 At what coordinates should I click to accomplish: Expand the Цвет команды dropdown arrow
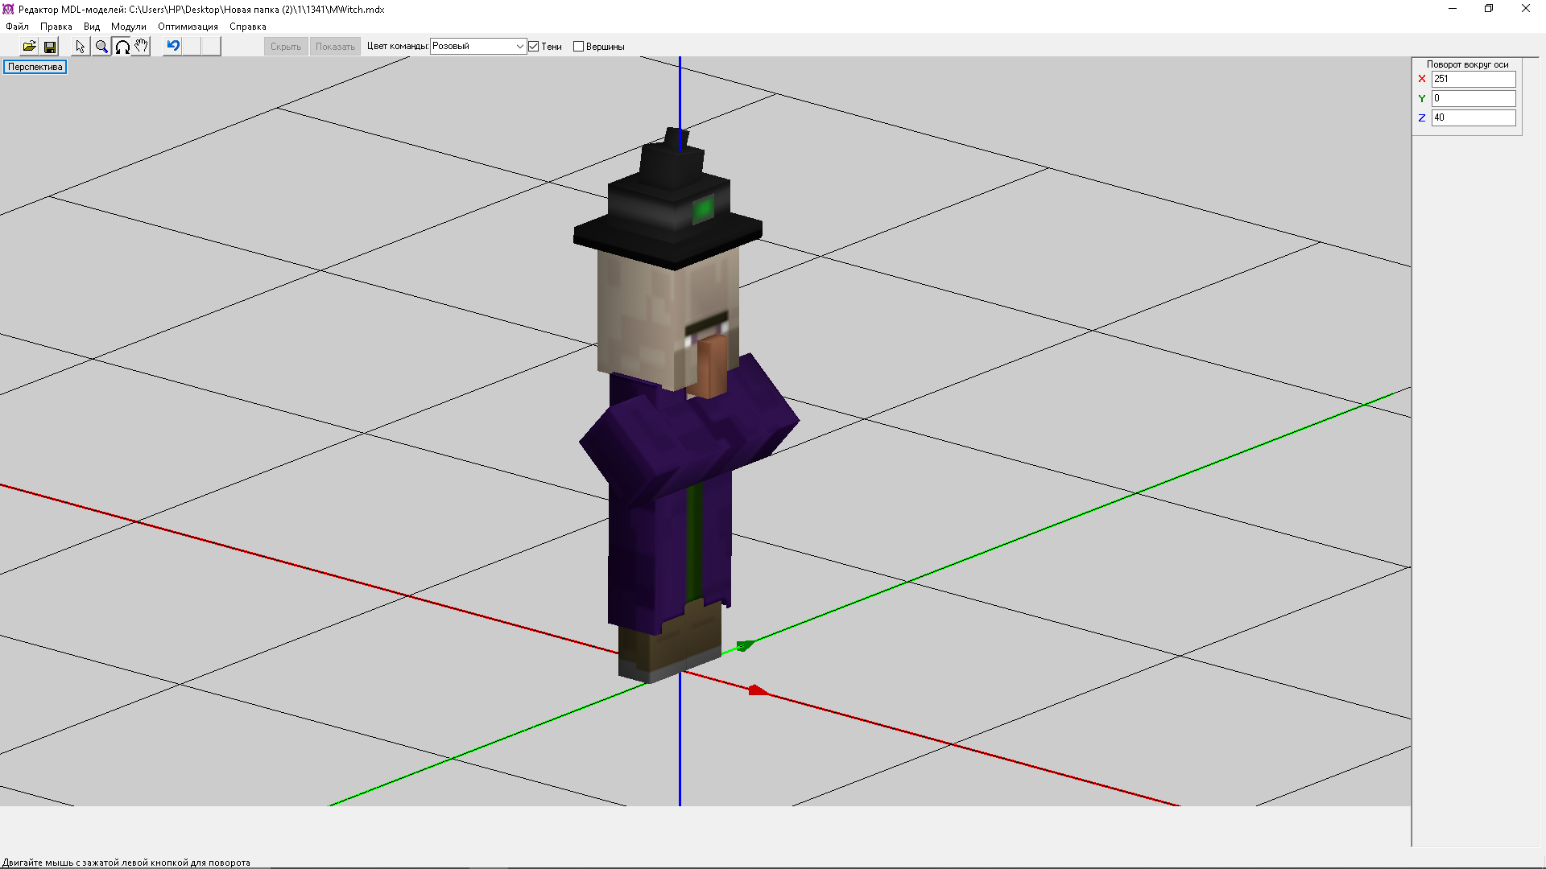(519, 47)
